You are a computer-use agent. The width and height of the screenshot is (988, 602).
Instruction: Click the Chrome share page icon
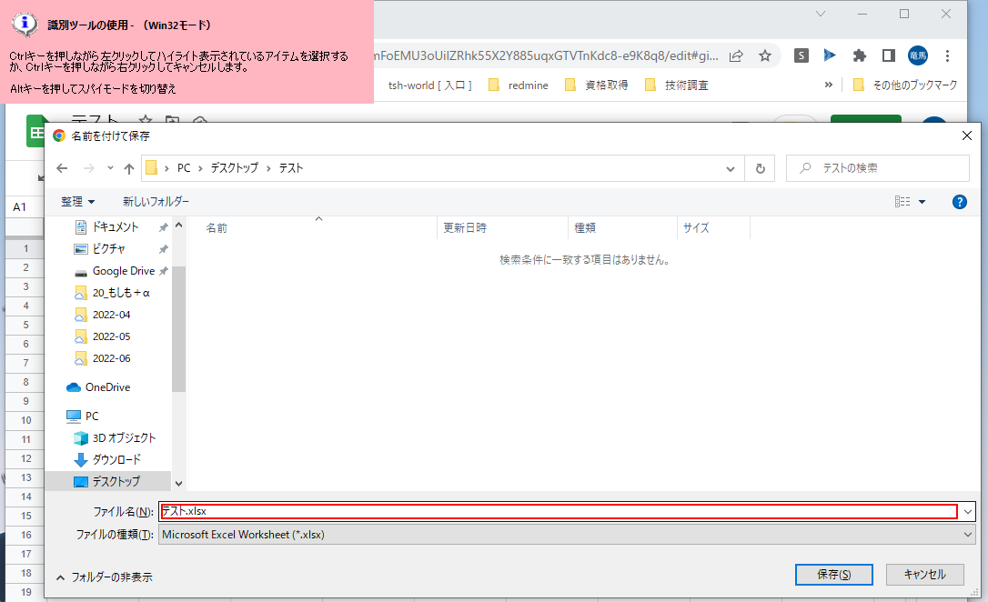pyautogui.click(x=736, y=56)
